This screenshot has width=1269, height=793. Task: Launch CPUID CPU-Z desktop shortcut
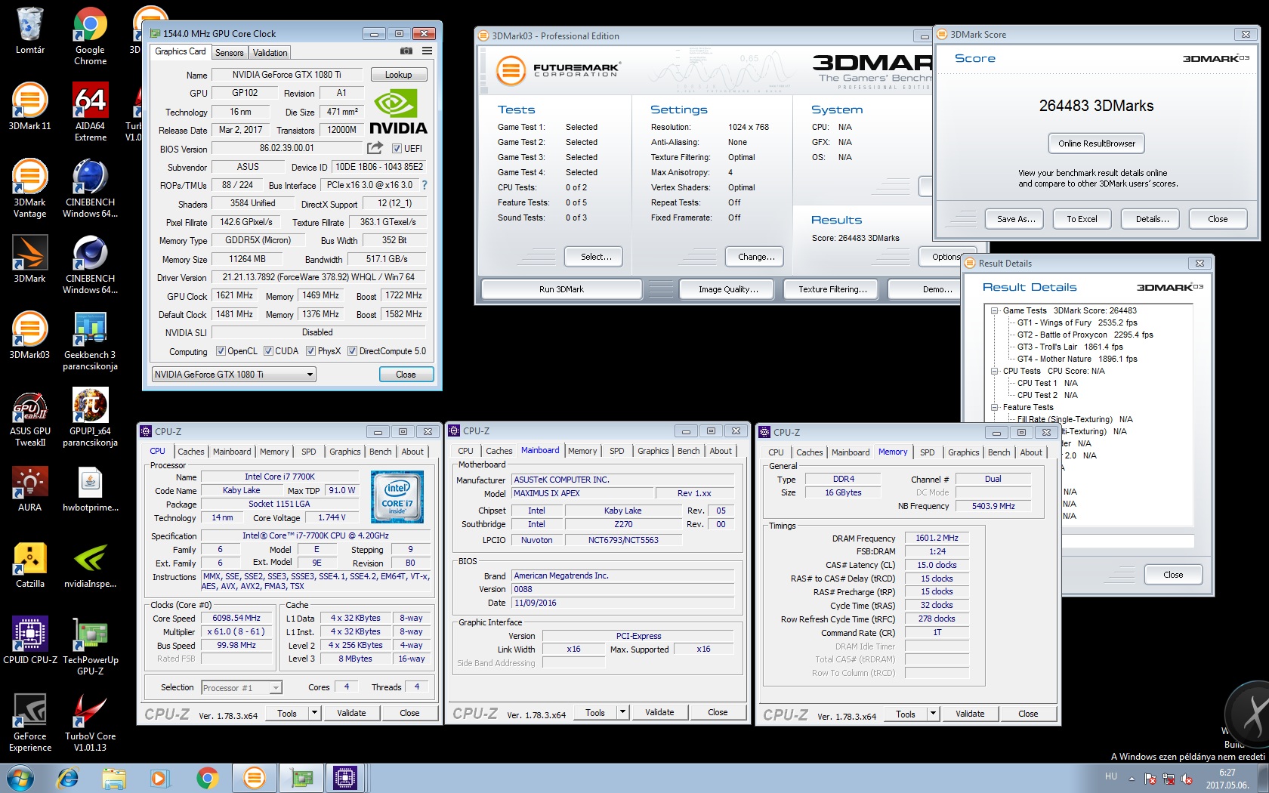click(30, 640)
